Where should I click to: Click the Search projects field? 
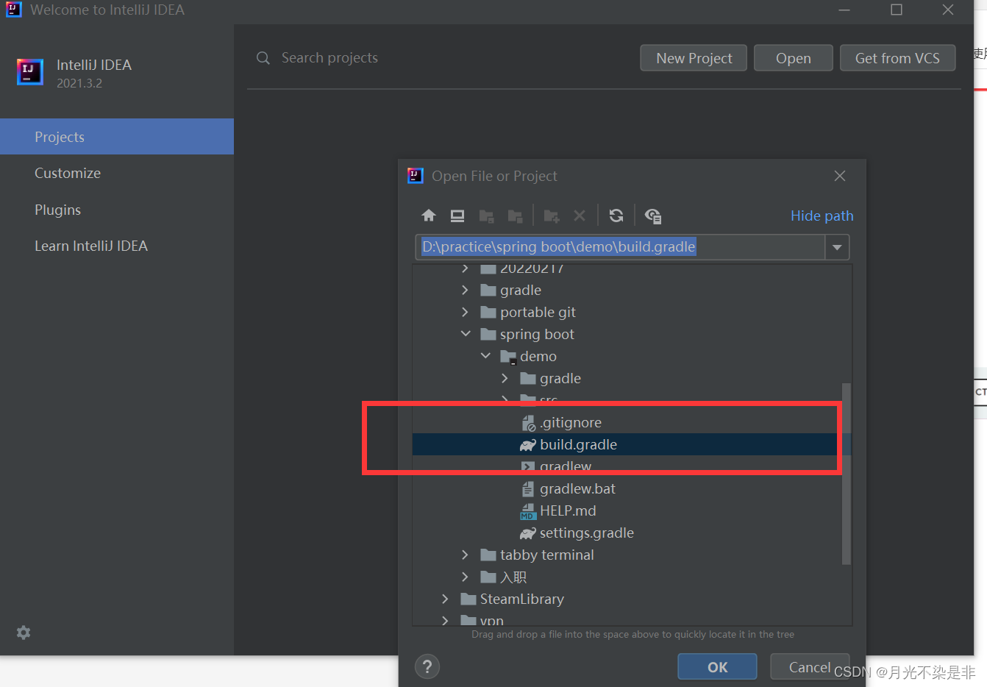point(329,58)
